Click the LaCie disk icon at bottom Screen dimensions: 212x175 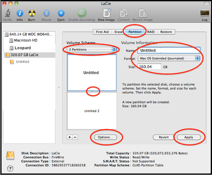(x=10, y=156)
